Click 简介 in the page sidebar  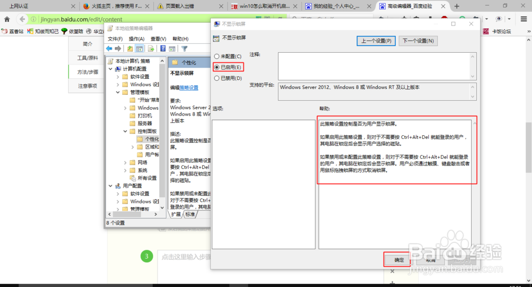[88, 44]
